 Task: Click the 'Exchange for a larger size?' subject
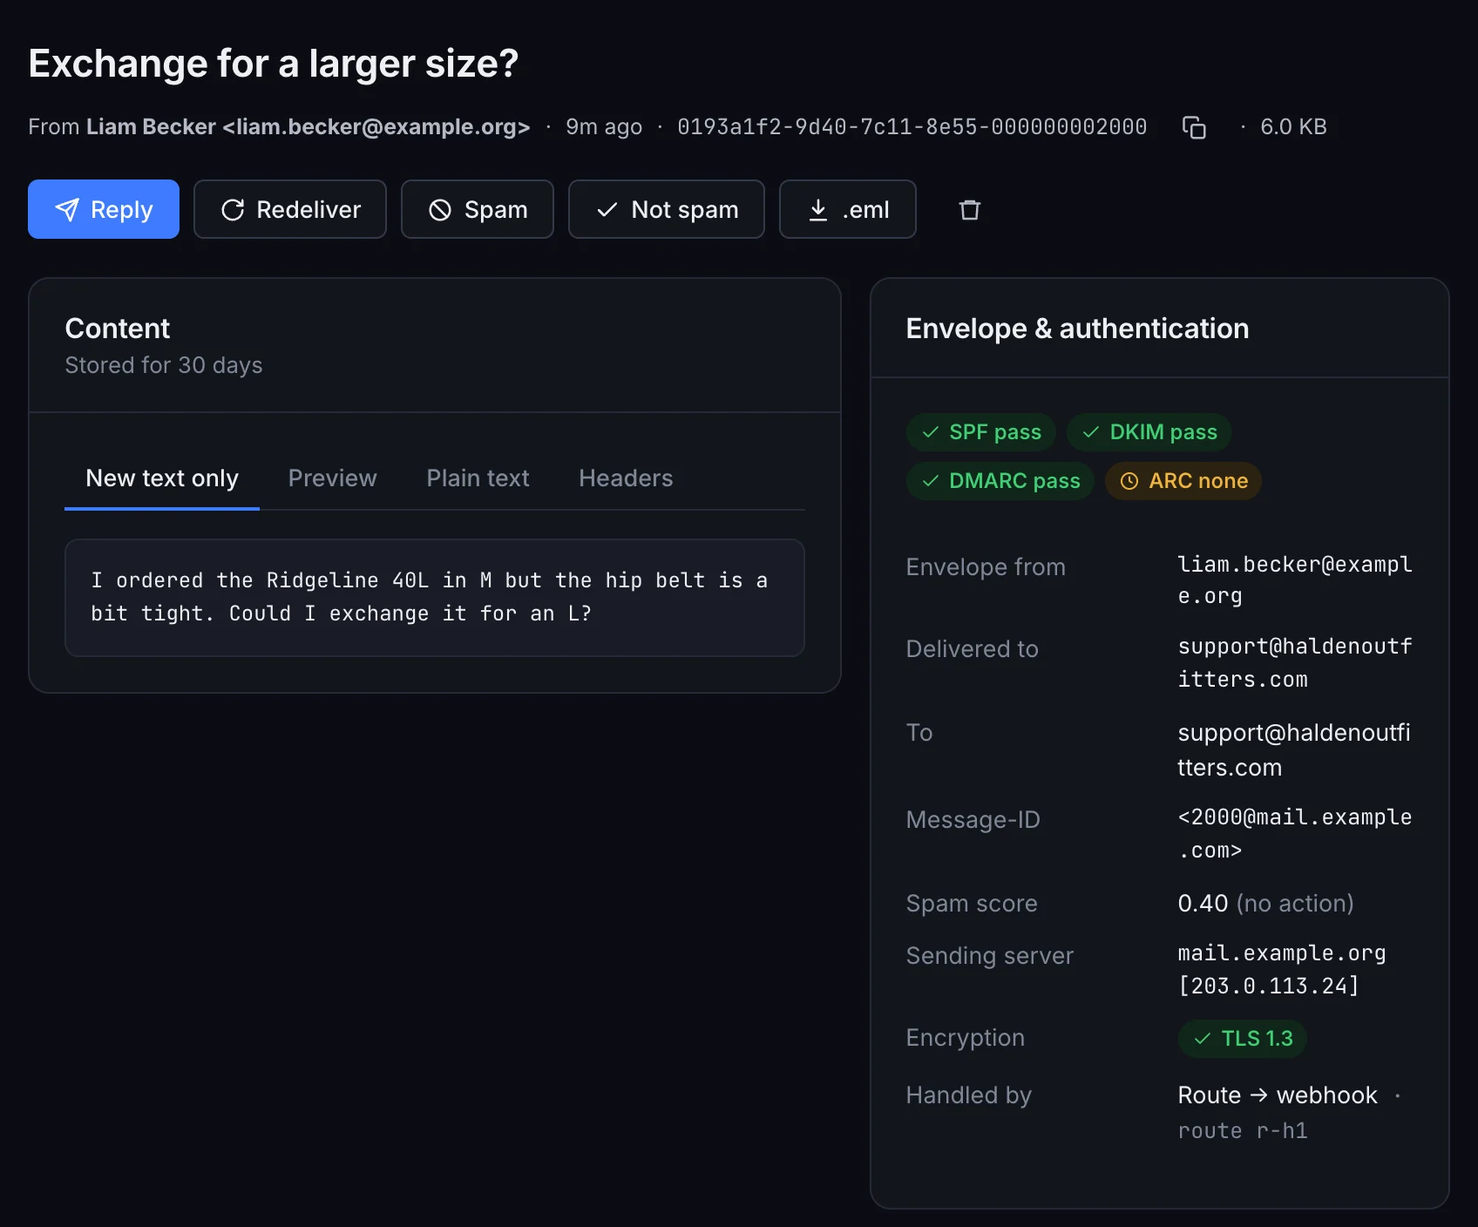coord(274,64)
